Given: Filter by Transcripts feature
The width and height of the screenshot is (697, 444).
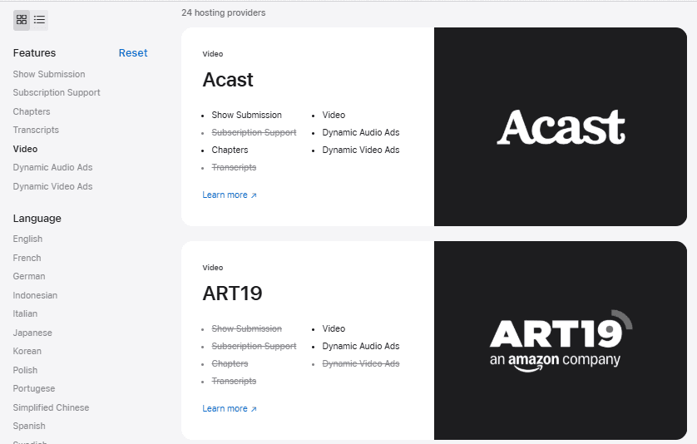Looking at the screenshot, I should pos(36,130).
